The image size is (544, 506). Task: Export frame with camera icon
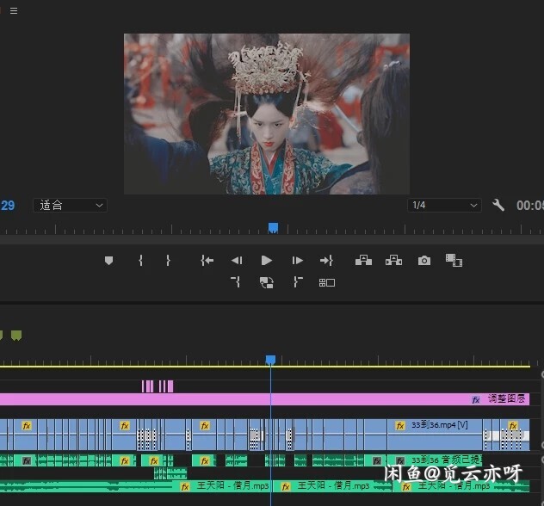[424, 261]
